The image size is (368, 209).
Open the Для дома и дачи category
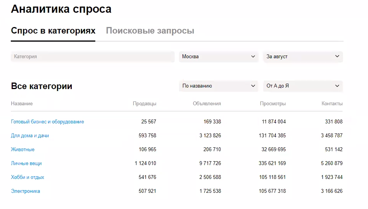tap(30, 136)
